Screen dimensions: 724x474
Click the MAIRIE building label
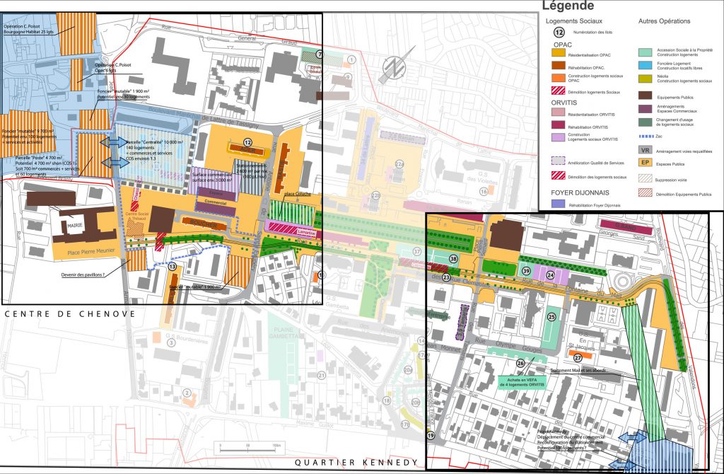click(x=74, y=226)
